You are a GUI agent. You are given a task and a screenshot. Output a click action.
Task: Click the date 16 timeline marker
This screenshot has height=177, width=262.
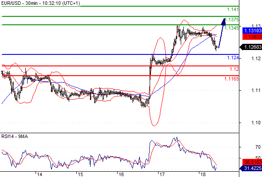pyautogui.click(x=121, y=174)
